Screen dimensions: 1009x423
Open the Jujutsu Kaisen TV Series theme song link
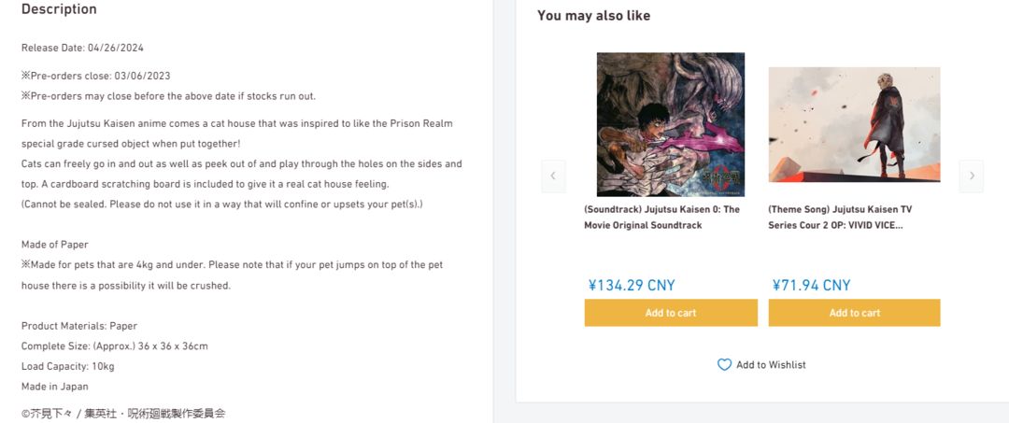pos(840,218)
